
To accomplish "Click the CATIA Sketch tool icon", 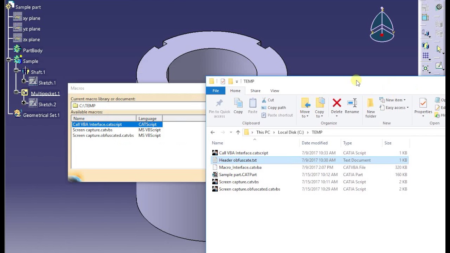I will [x=439, y=66].
